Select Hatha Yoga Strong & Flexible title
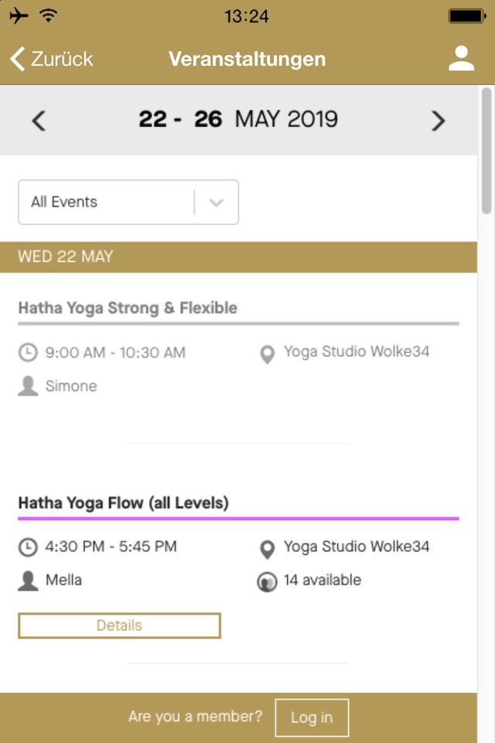495x743 pixels. tap(128, 308)
